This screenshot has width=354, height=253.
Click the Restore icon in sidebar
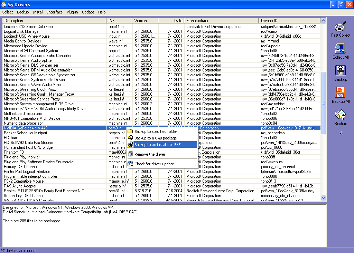[341, 115]
